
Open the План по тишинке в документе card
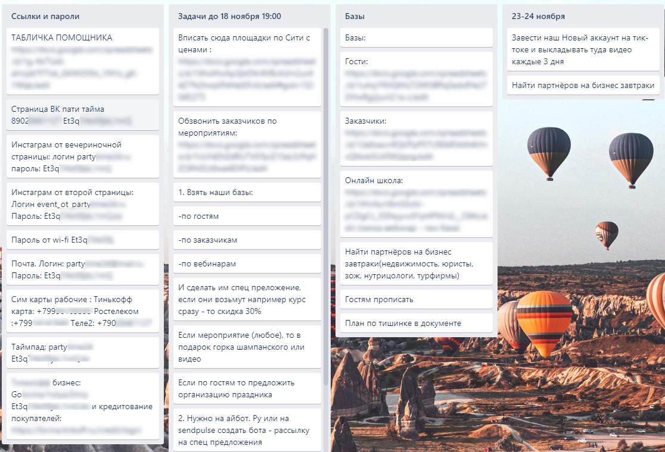(x=416, y=322)
